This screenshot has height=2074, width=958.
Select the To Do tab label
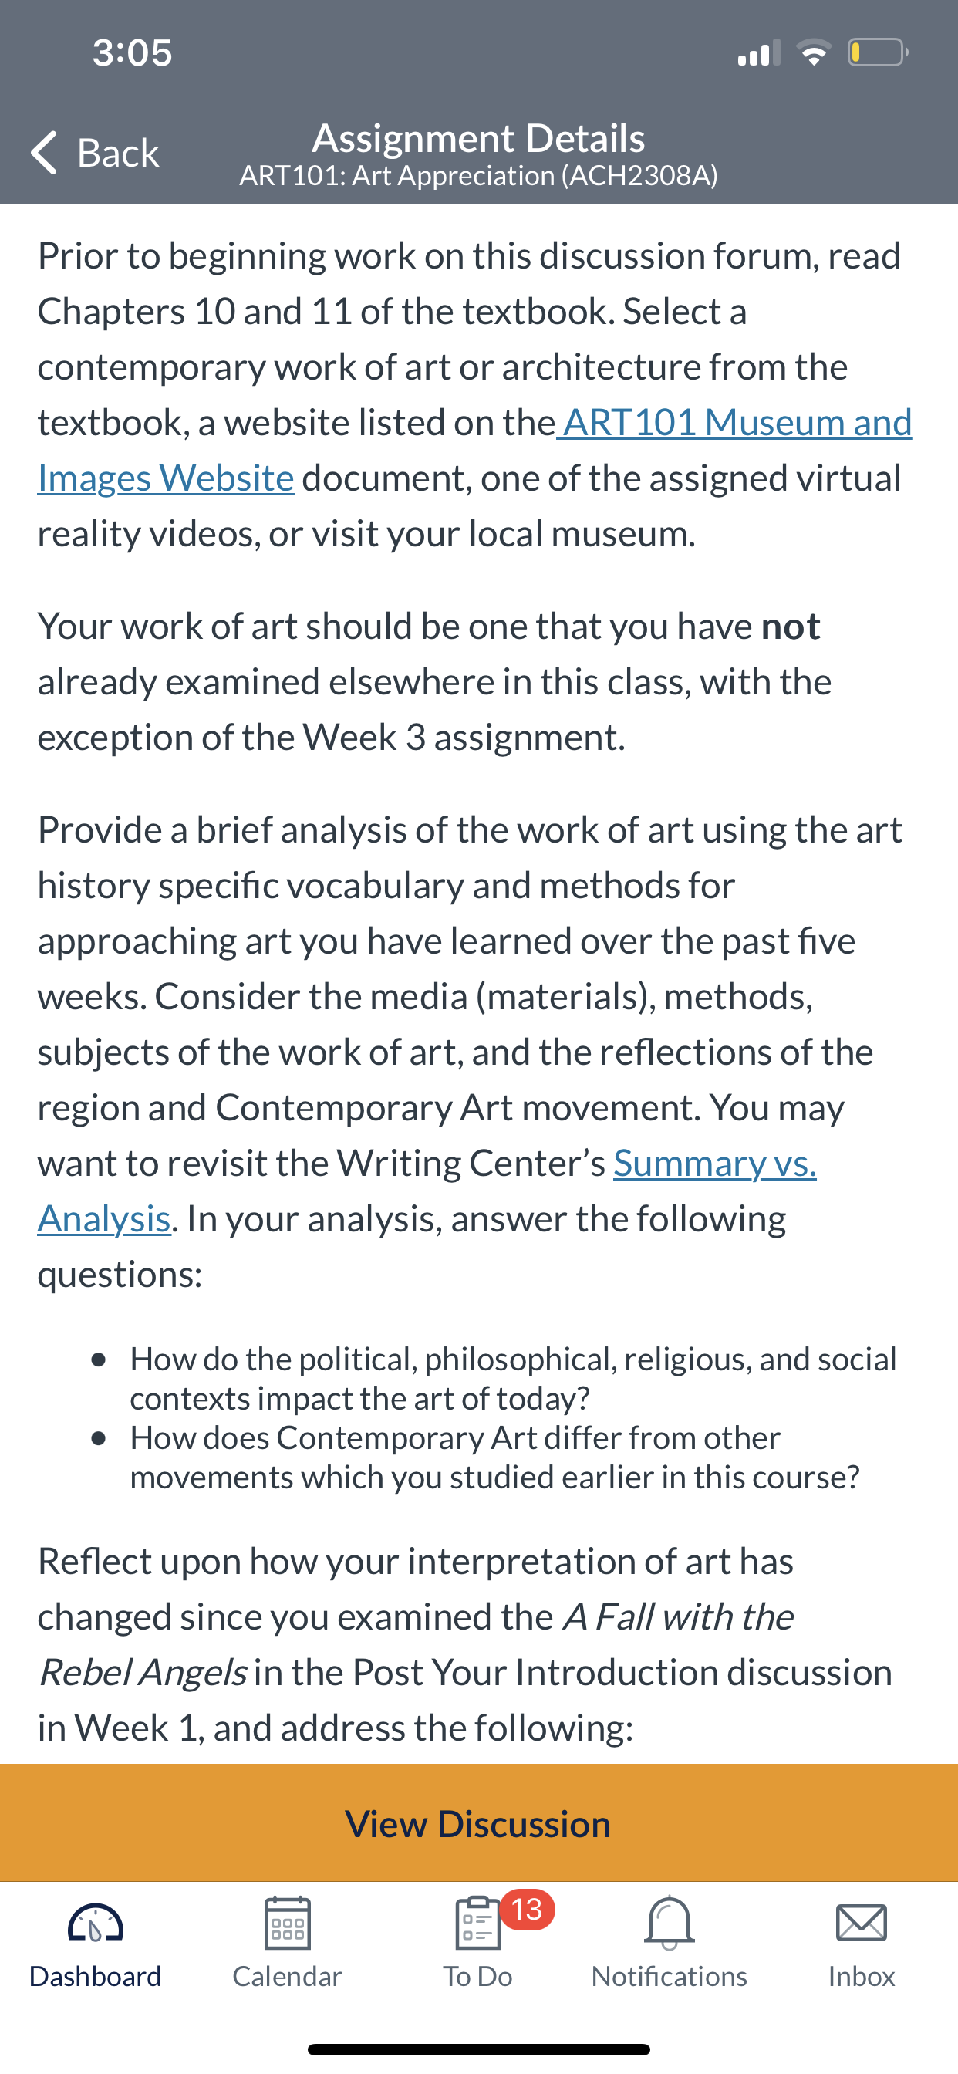point(478,1976)
